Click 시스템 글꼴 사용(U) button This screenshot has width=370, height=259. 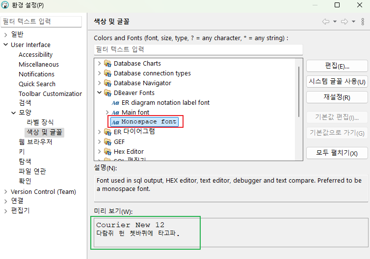[x=337, y=81]
